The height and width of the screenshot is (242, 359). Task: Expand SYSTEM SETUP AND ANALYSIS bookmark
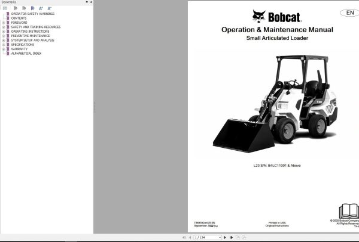(x=4, y=41)
